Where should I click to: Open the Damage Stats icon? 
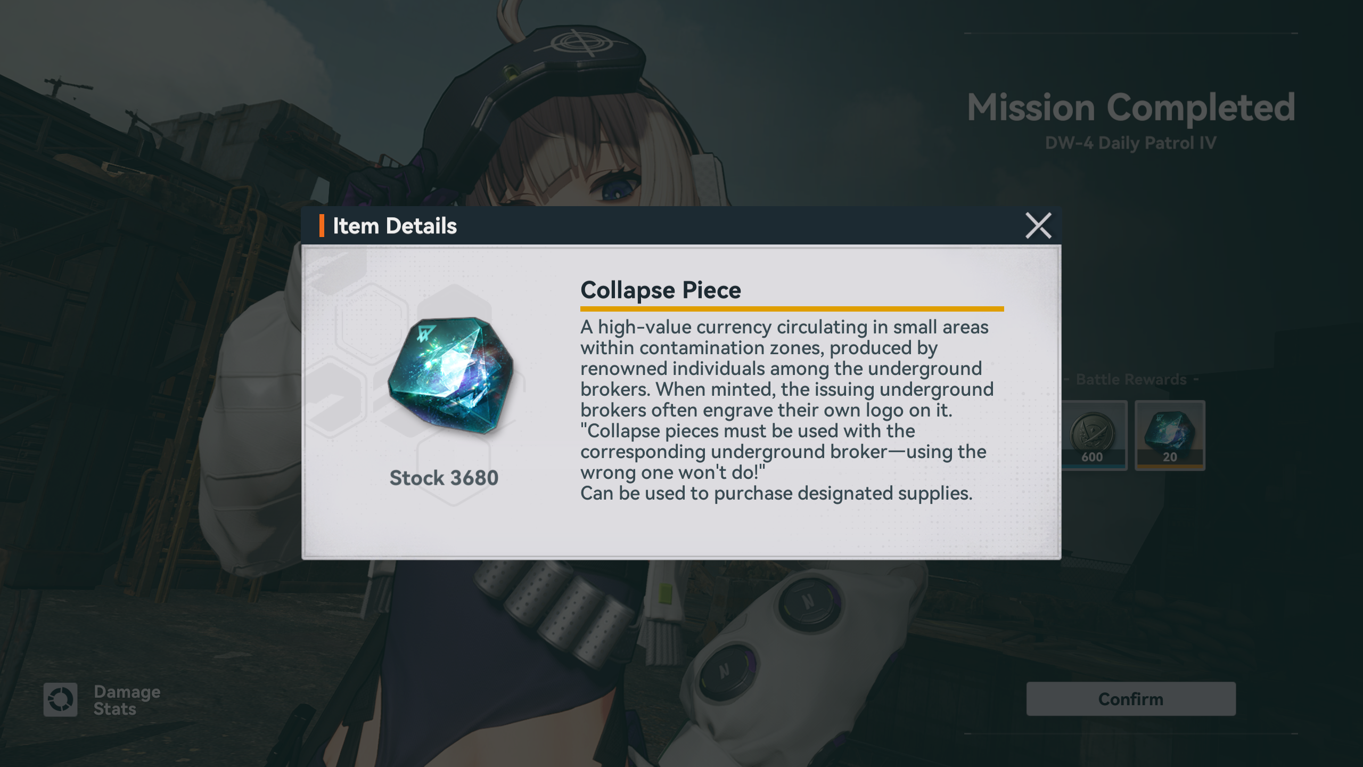point(60,699)
